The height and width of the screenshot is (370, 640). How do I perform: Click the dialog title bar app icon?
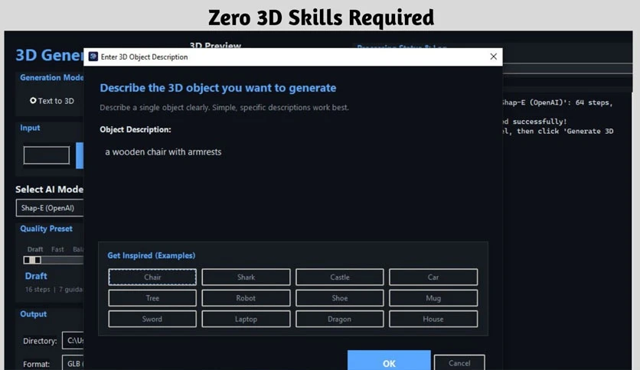coord(93,57)
